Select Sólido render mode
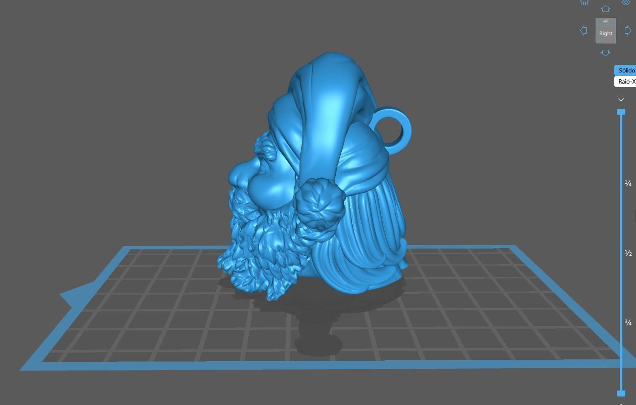Screen dimensions: 636x405 (626, 70)
